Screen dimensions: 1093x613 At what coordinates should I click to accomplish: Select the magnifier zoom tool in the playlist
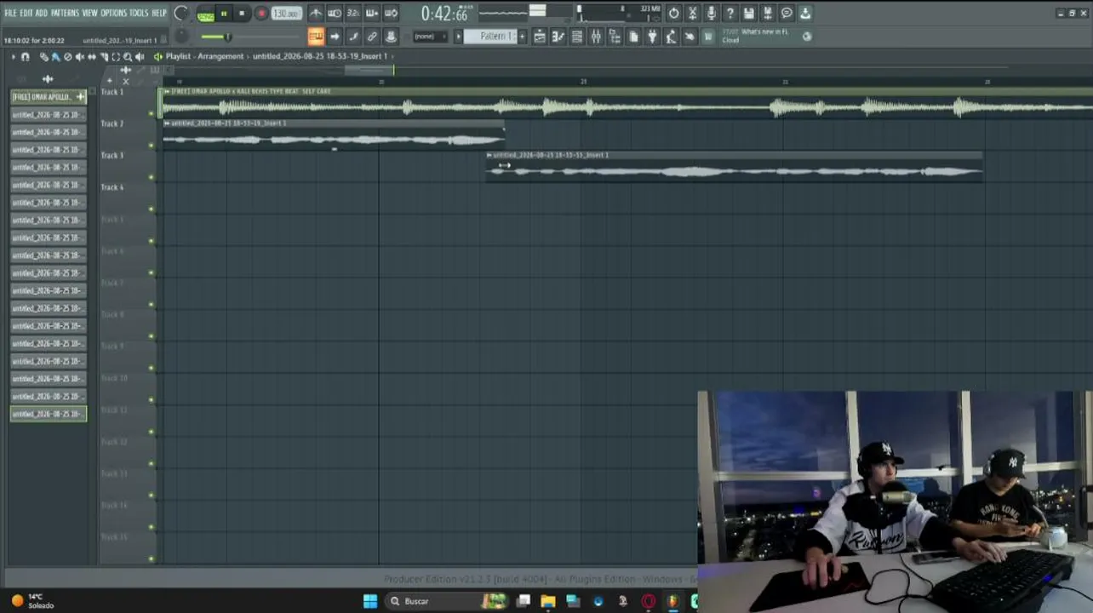tap(128, 57)
